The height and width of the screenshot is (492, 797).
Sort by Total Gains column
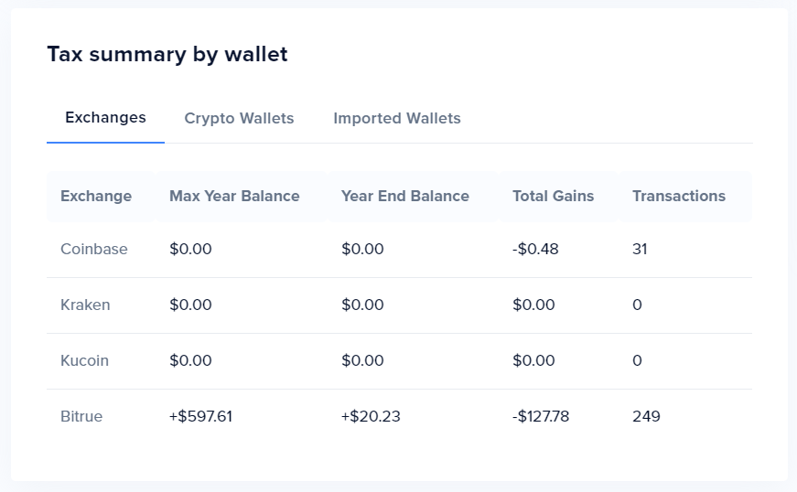click(553, 196)
